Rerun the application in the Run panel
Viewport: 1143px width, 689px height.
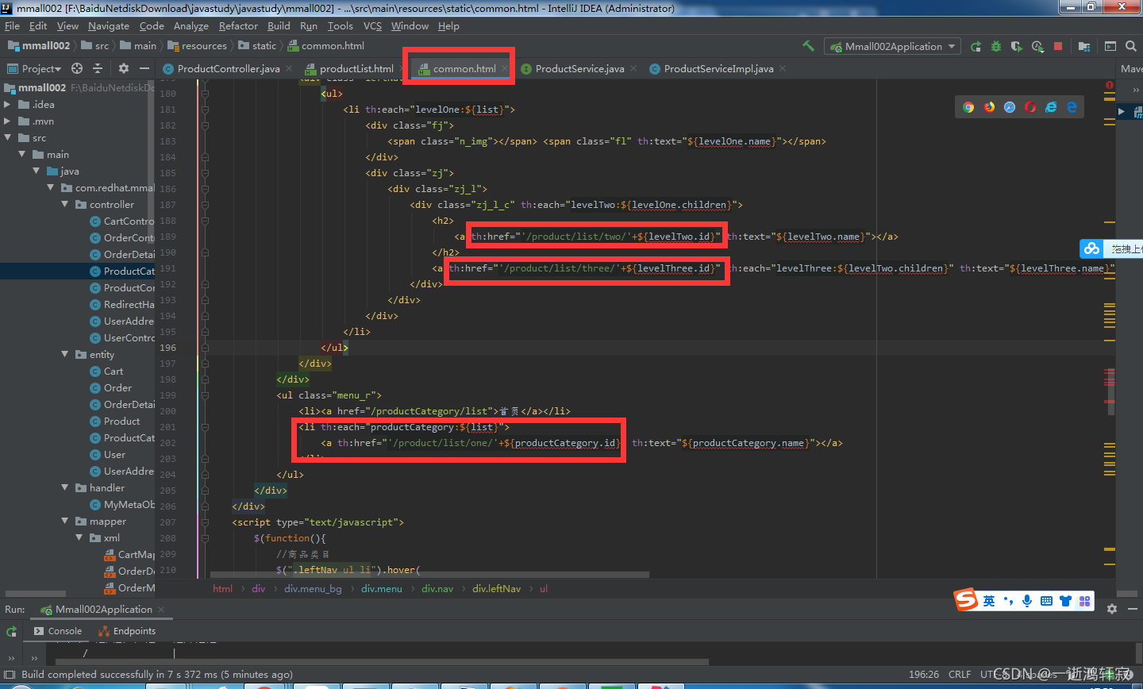(x=11, y=631)
